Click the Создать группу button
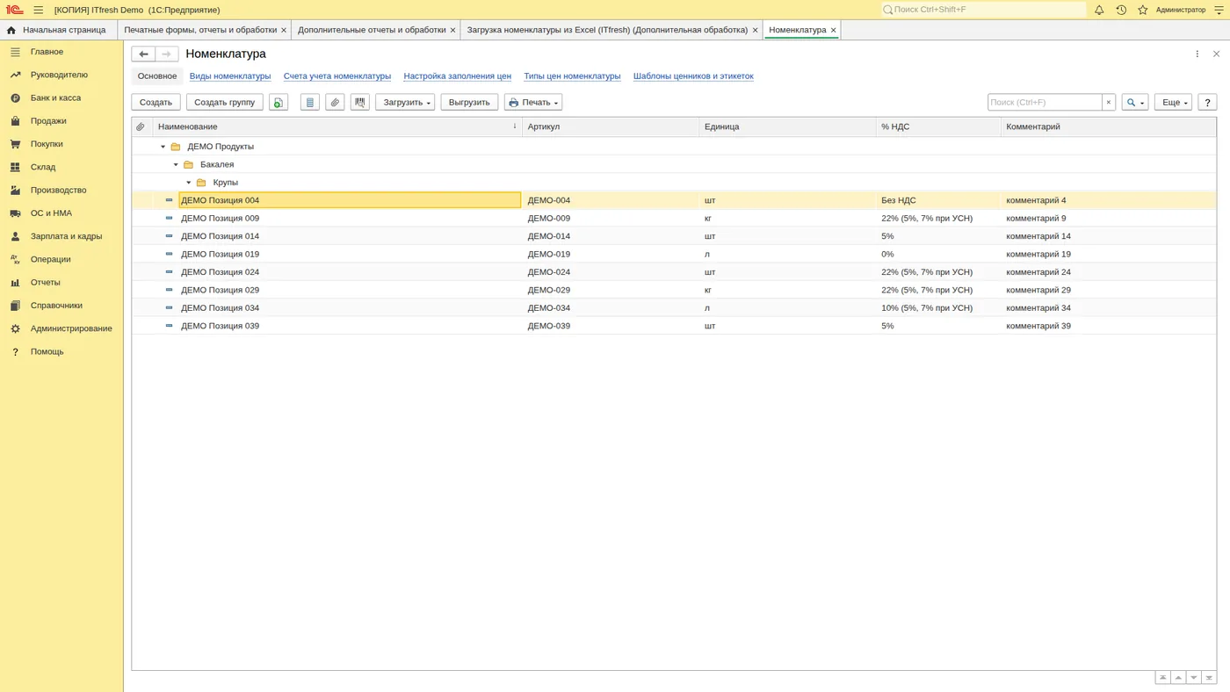The width and height of the screenshot is (1230, 692). coord(225,103)
